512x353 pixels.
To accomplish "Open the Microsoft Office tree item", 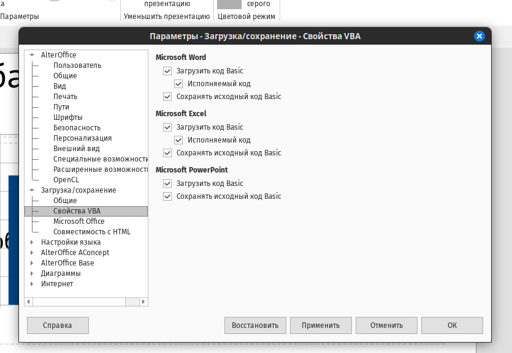I will pyautogui.click(x=78, y=221).
